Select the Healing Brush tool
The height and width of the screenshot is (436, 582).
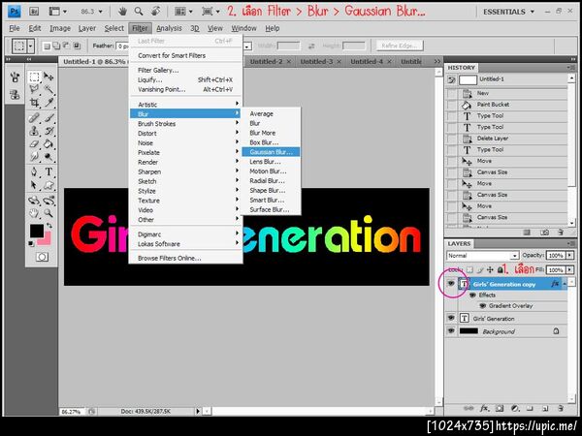coord(35,118)
